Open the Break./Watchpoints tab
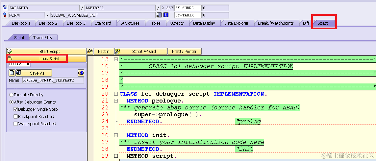 (x=276, y=23)
